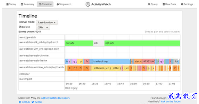Select the aw-watcher-web-chrome row label

coord(34,56)
